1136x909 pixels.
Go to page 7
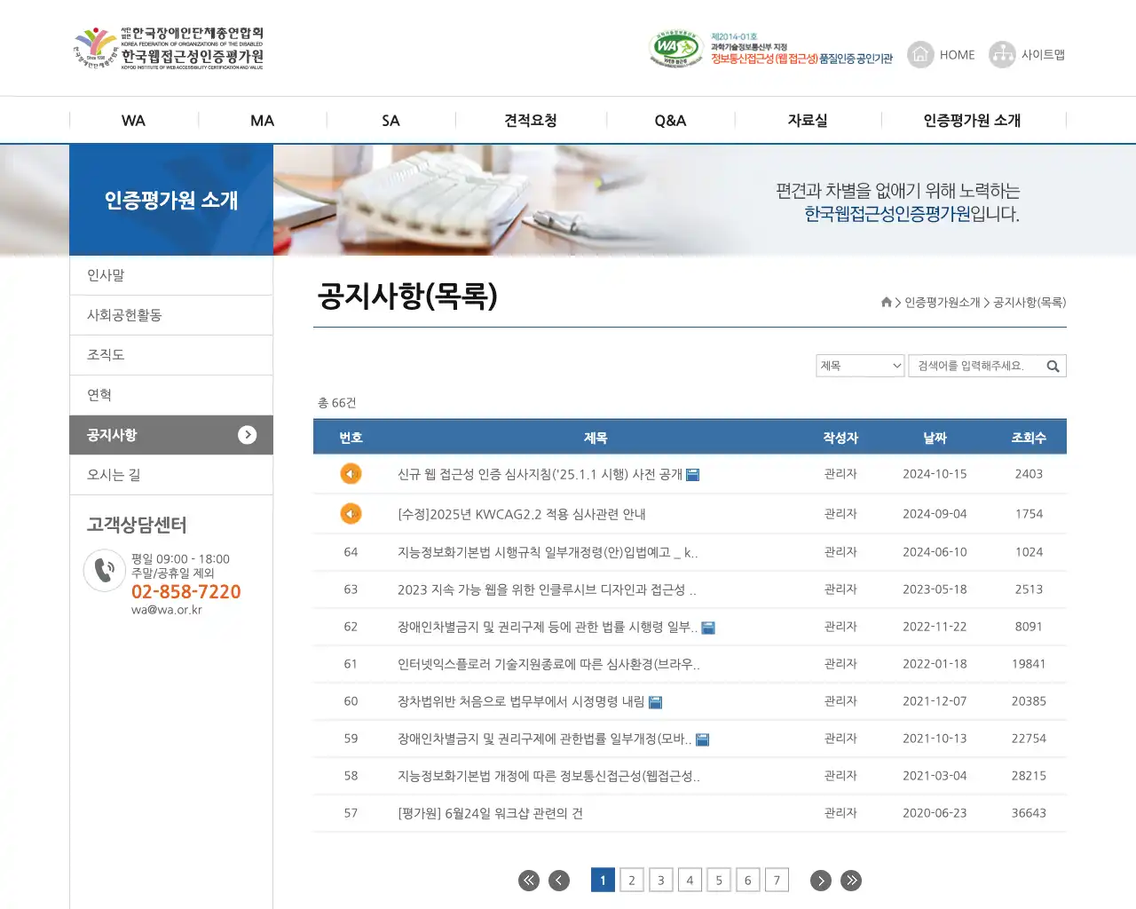(777, 881)
